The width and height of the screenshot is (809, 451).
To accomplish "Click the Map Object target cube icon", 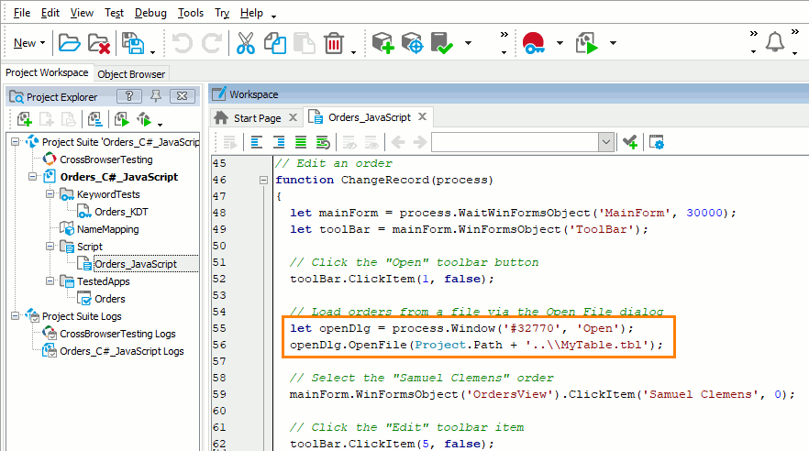I will (x=412, y=43).
